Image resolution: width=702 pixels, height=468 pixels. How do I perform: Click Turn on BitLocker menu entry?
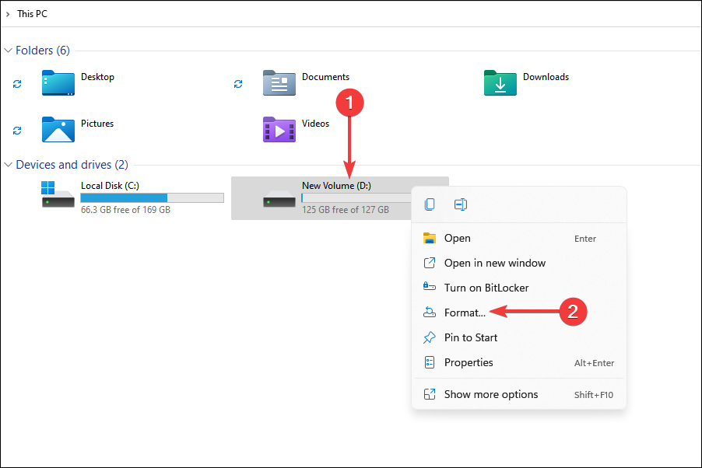[x=486, y=288]
